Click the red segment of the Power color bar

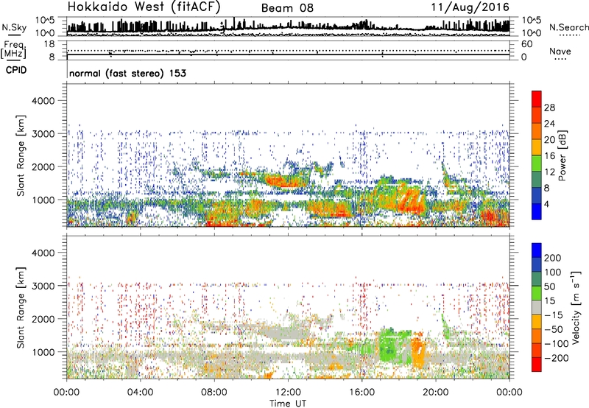point(537,99)
